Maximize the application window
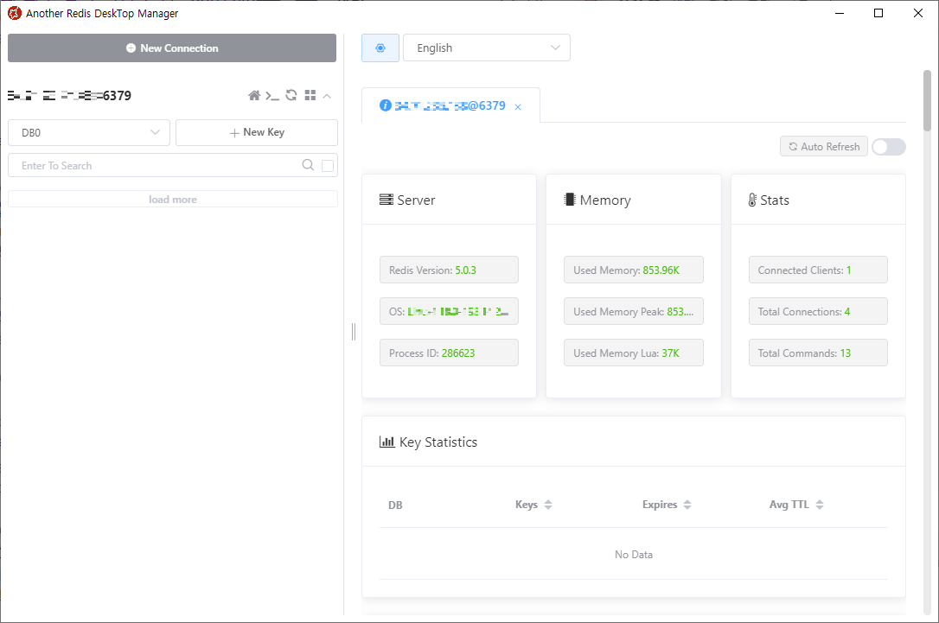939x623 pixels. [878, 13]
